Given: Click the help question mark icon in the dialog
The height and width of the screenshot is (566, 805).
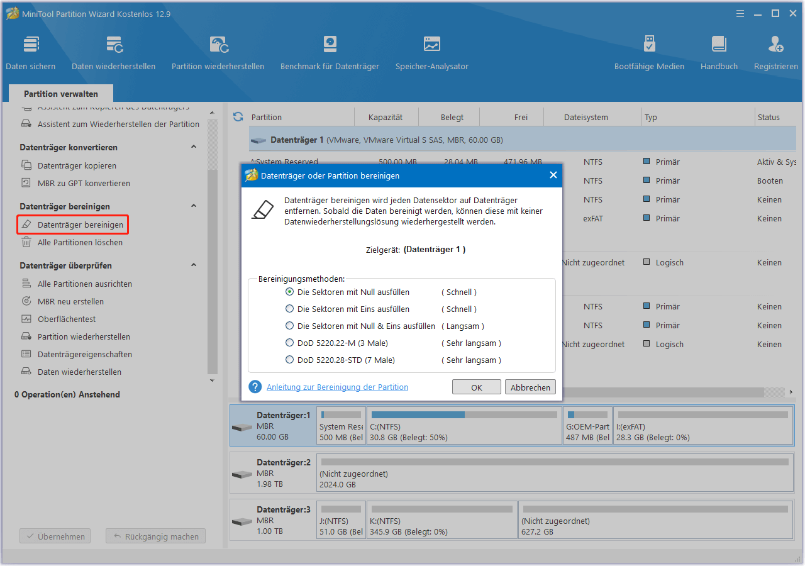Looking at the screenshot, I should pos(255,387).
